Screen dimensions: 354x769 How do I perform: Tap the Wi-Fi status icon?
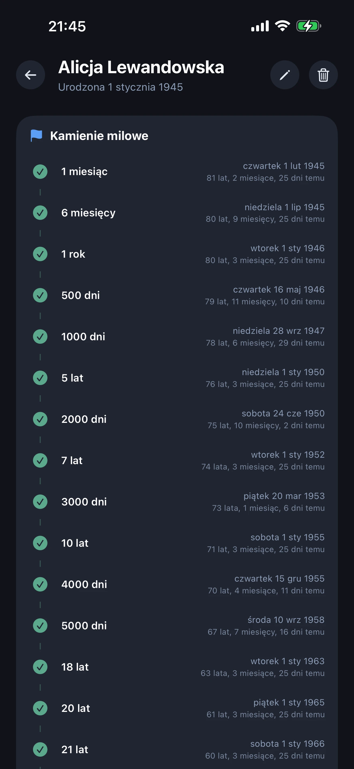[282, 26]
